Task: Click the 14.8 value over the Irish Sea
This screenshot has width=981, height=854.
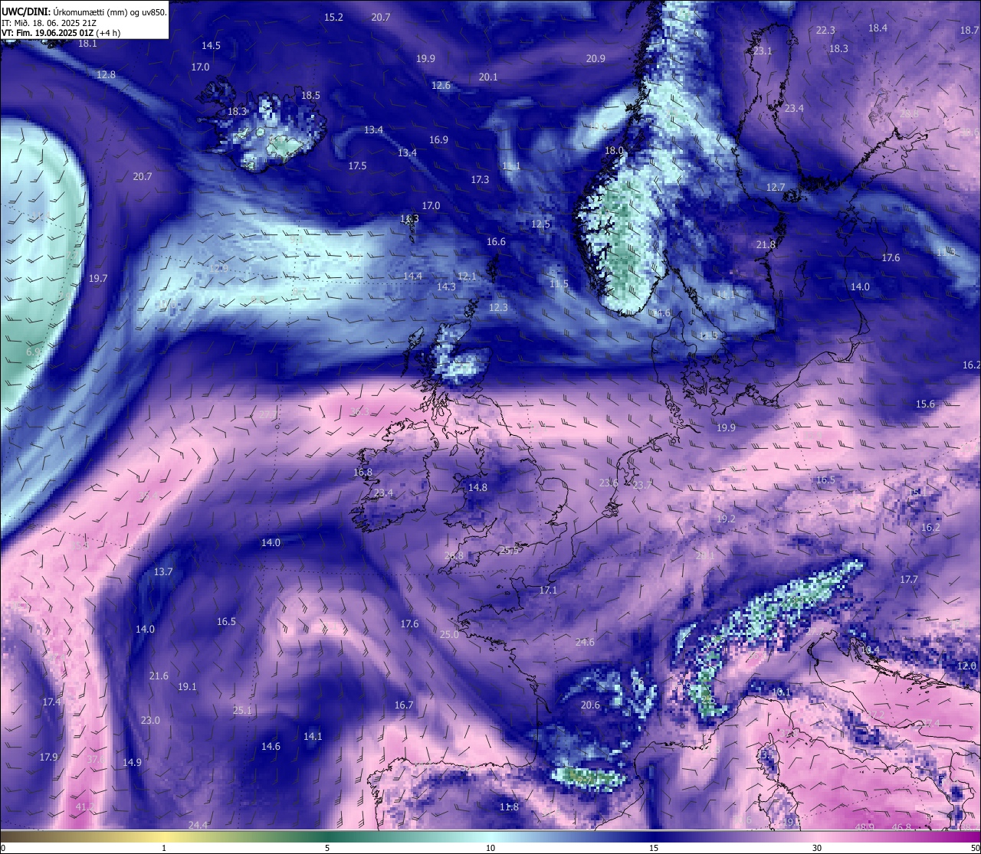Action: (477, 487)
